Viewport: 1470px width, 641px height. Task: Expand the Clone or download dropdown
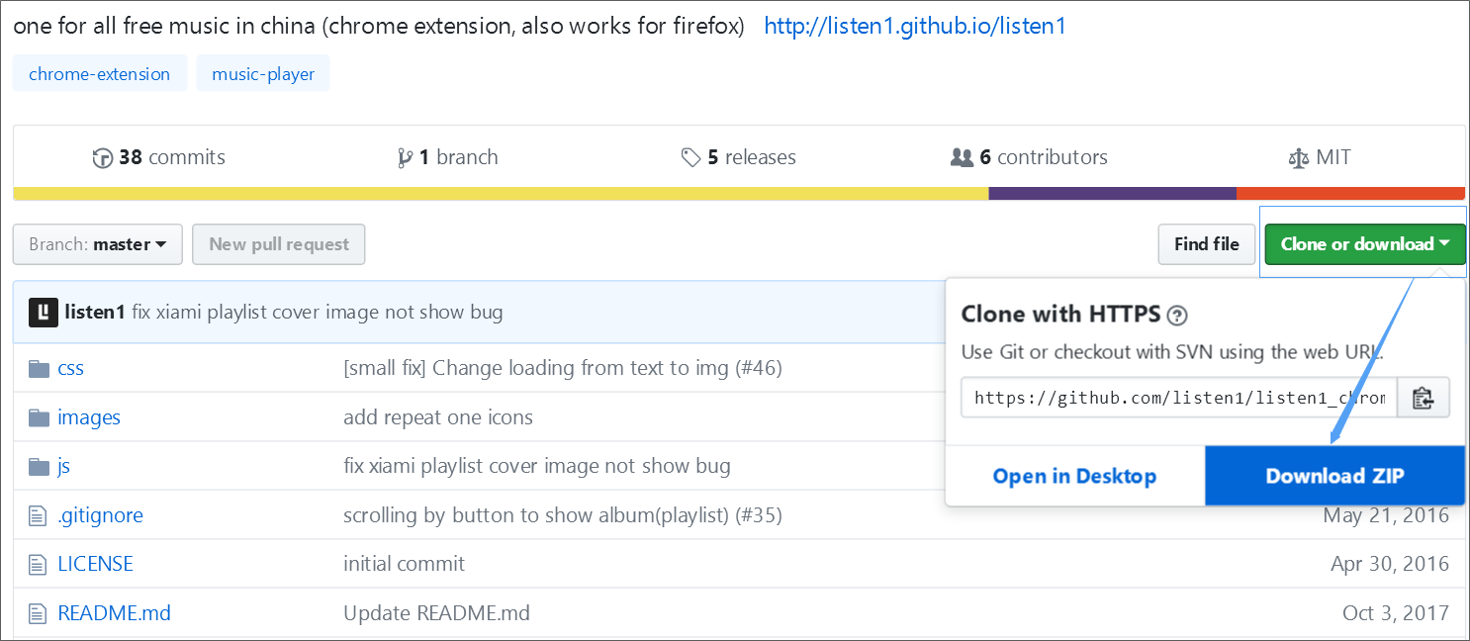pos(1364,244)
